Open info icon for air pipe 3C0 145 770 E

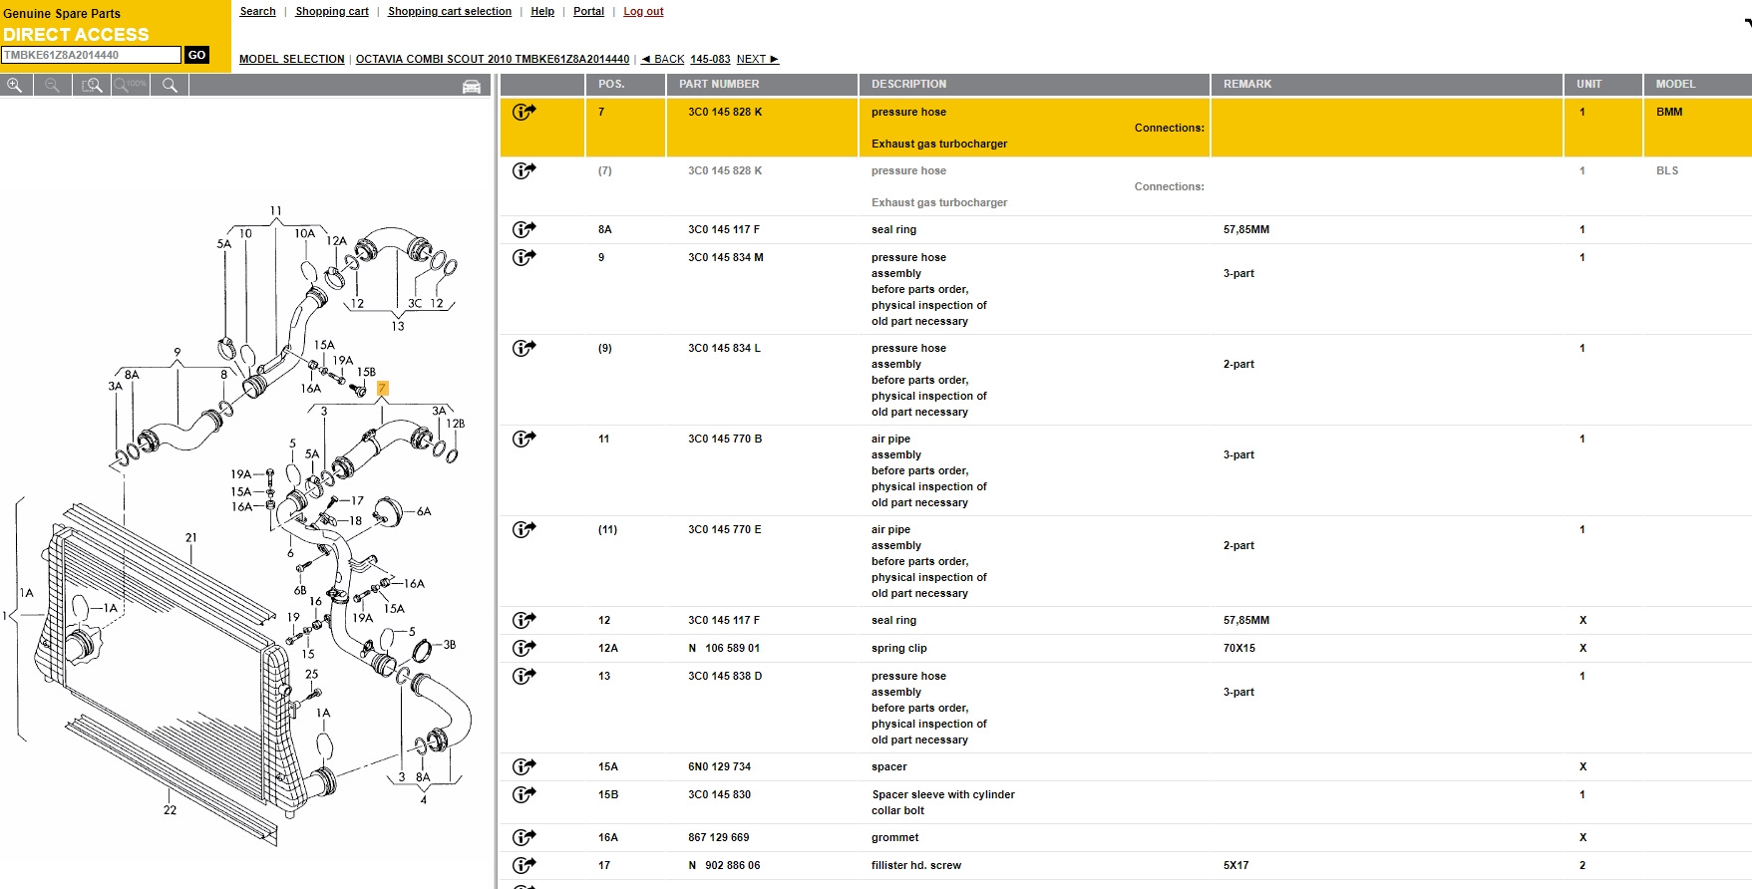click(x=524, y=529)
